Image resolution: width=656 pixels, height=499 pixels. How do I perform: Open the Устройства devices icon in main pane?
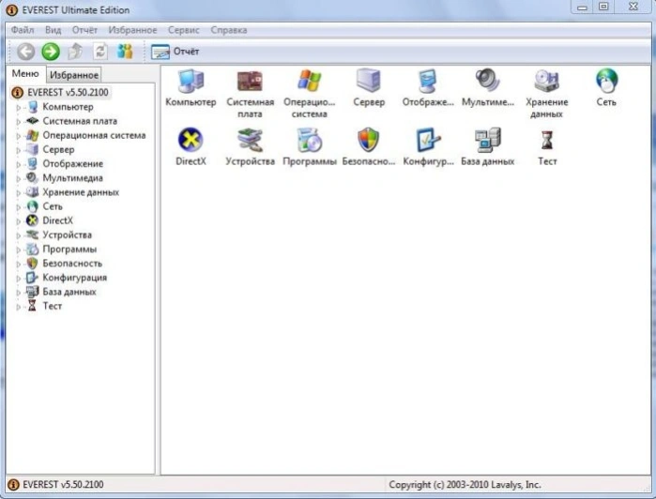250,140
